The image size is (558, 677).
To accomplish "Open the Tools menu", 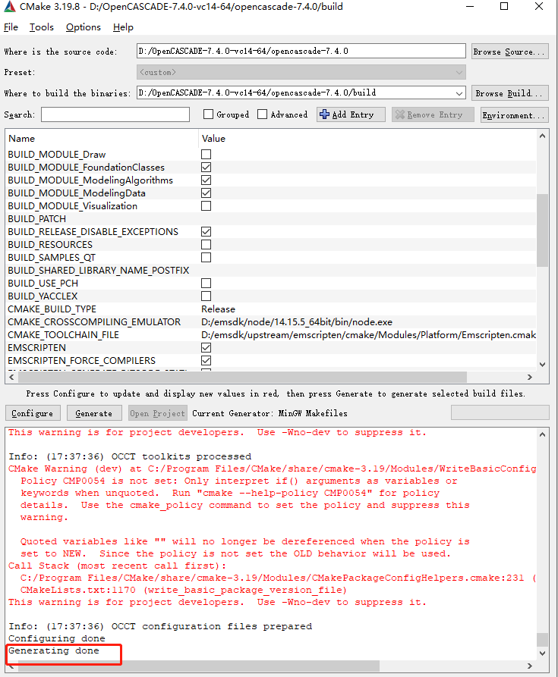I will click(x=42, y=27).
